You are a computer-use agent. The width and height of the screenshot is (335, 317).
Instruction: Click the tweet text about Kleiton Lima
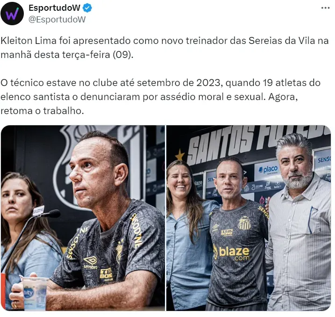164,48
